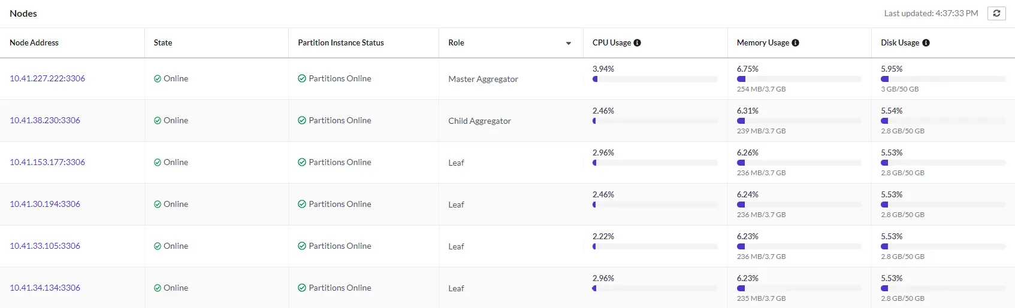Click Child Aggregator memory usage bar

tap(799, 121)
